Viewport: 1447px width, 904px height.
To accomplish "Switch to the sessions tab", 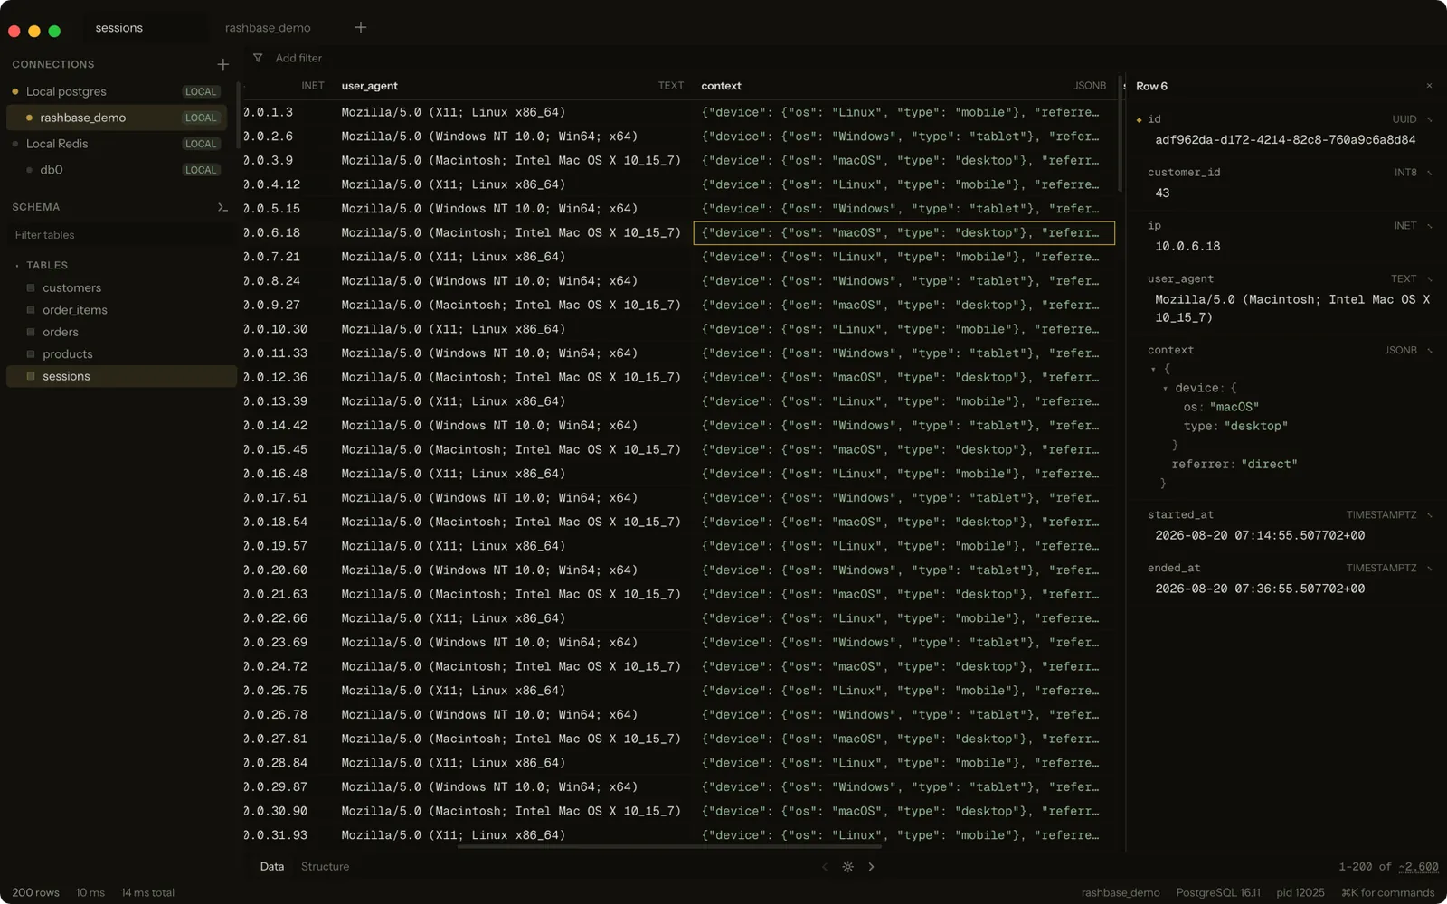I will pyautogui.click(x=119, y=28).
